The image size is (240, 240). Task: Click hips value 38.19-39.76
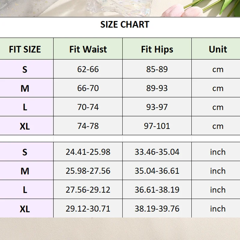click(157, 208)
